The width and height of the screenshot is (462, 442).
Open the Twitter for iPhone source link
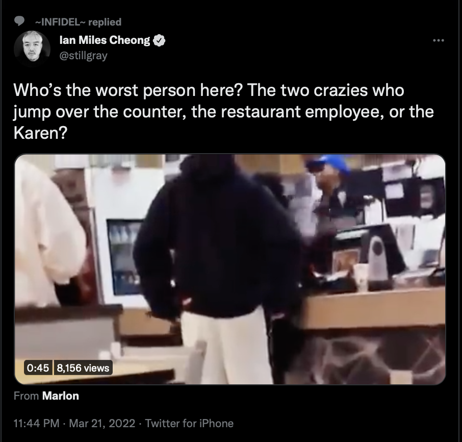[x=189, y=424]
